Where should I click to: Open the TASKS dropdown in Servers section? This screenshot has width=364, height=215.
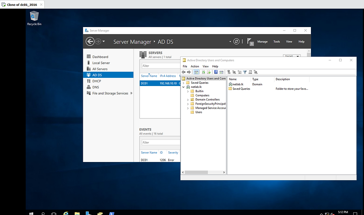click(x=292, y=56)
